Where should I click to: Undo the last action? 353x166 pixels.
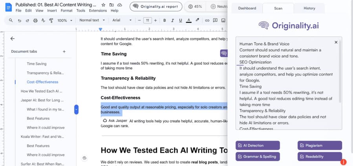point(20,20)
